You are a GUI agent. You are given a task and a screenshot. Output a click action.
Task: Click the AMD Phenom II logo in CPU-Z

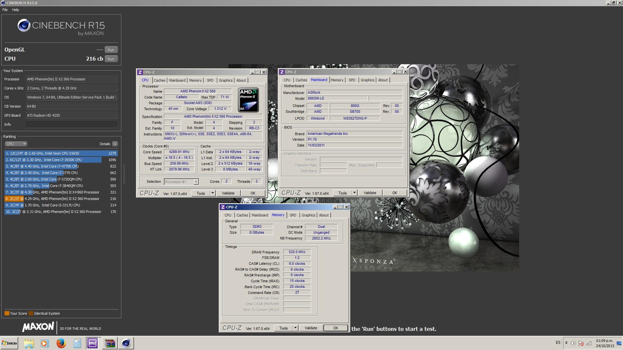(248, 100)
